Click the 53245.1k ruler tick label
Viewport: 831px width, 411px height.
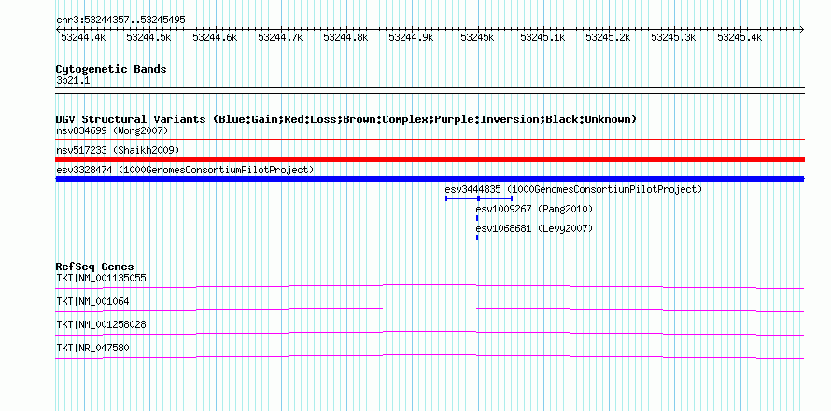coord(542,37)
